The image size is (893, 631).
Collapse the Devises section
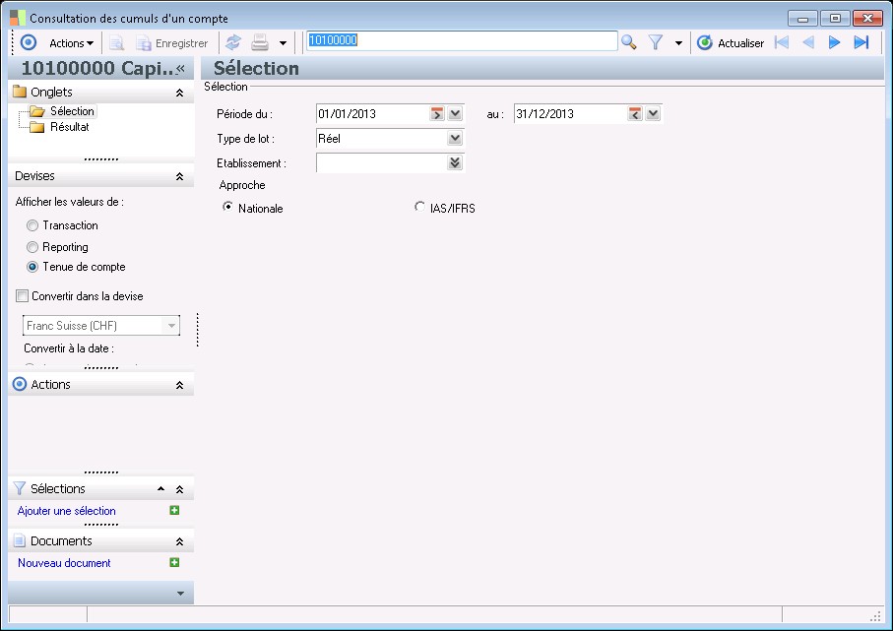179,176
